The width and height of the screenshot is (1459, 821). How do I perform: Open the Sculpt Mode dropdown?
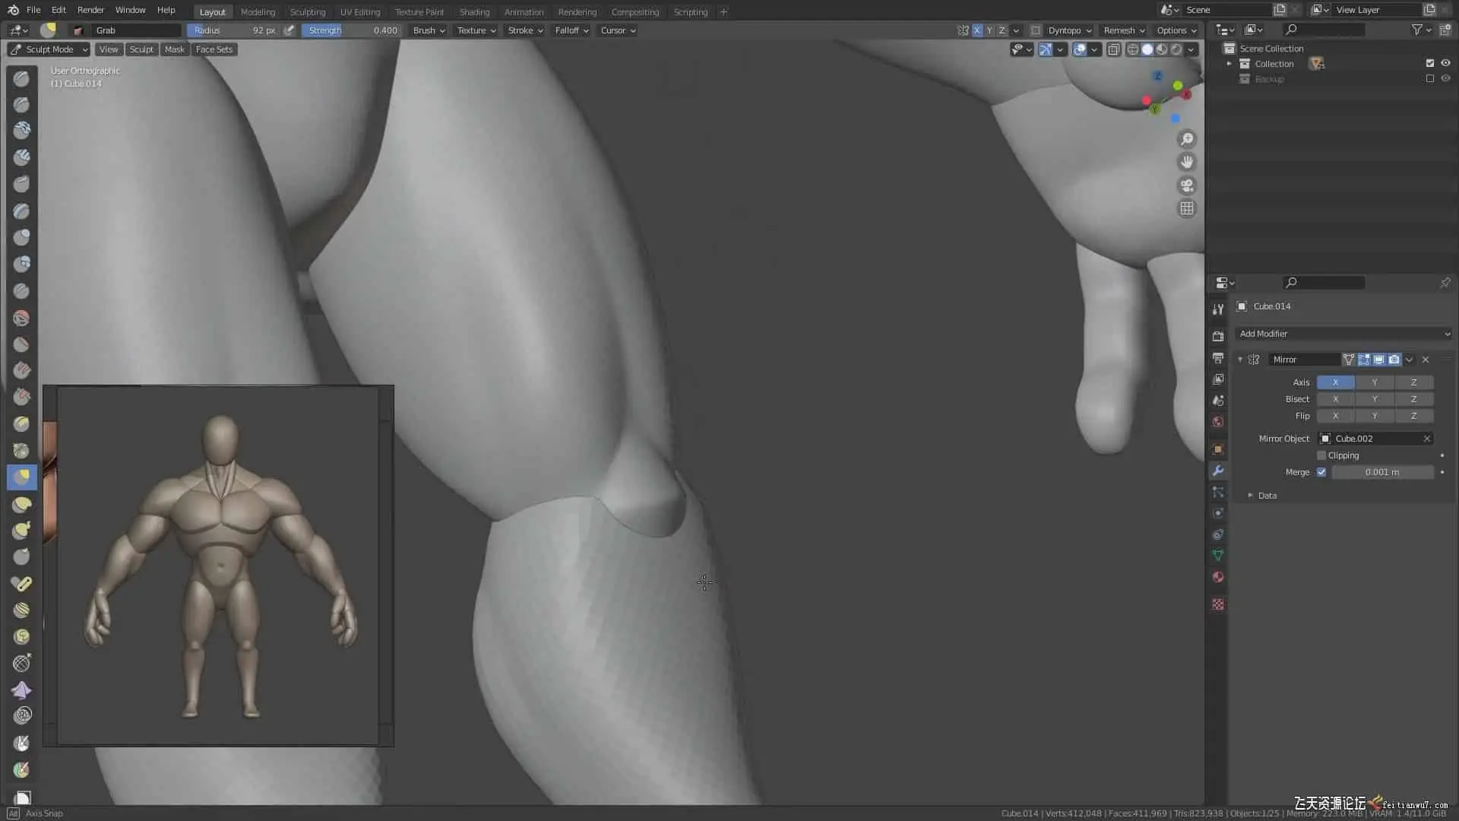point(49,49)
